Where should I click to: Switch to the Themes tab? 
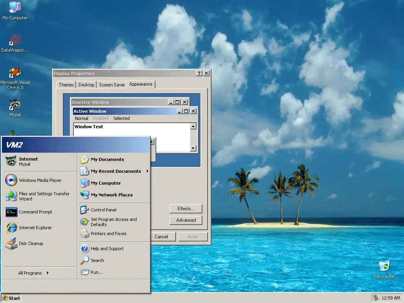coord(66,85)
